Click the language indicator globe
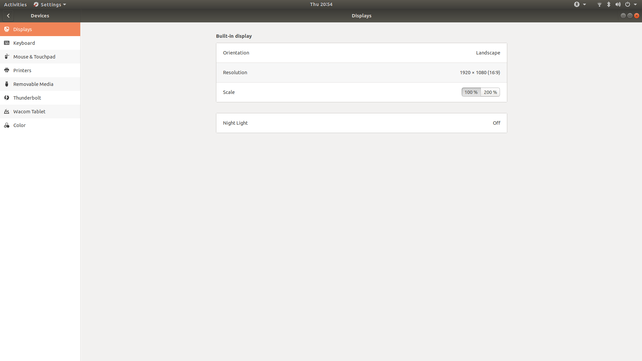Image resolution: width=642 pixels, height=361 pixels. click(x=577, y=4)
